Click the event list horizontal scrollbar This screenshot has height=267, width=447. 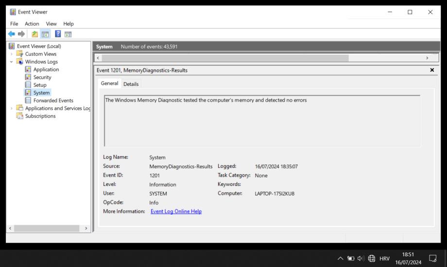pos(223,58)
